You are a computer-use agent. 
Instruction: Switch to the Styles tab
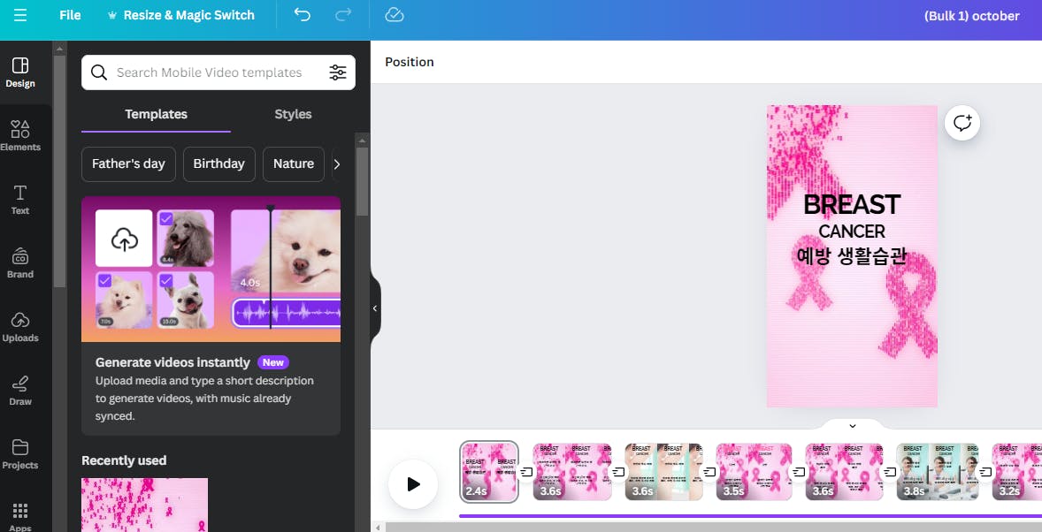293,114
